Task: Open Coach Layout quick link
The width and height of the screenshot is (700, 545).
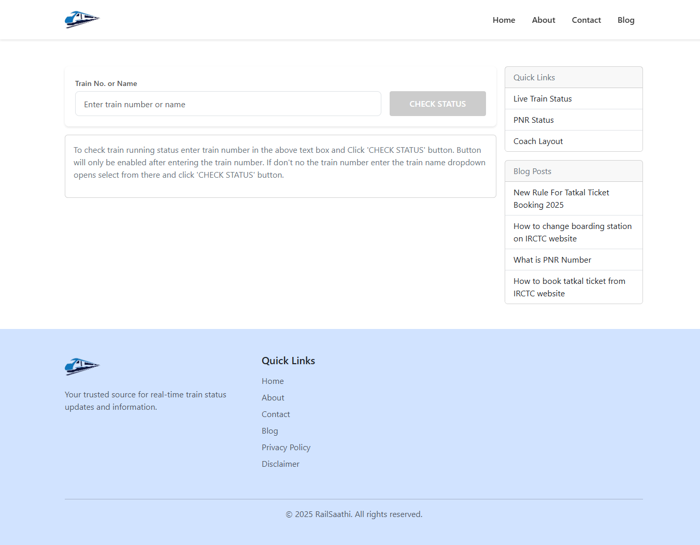Action: click(x=538, y=141)
